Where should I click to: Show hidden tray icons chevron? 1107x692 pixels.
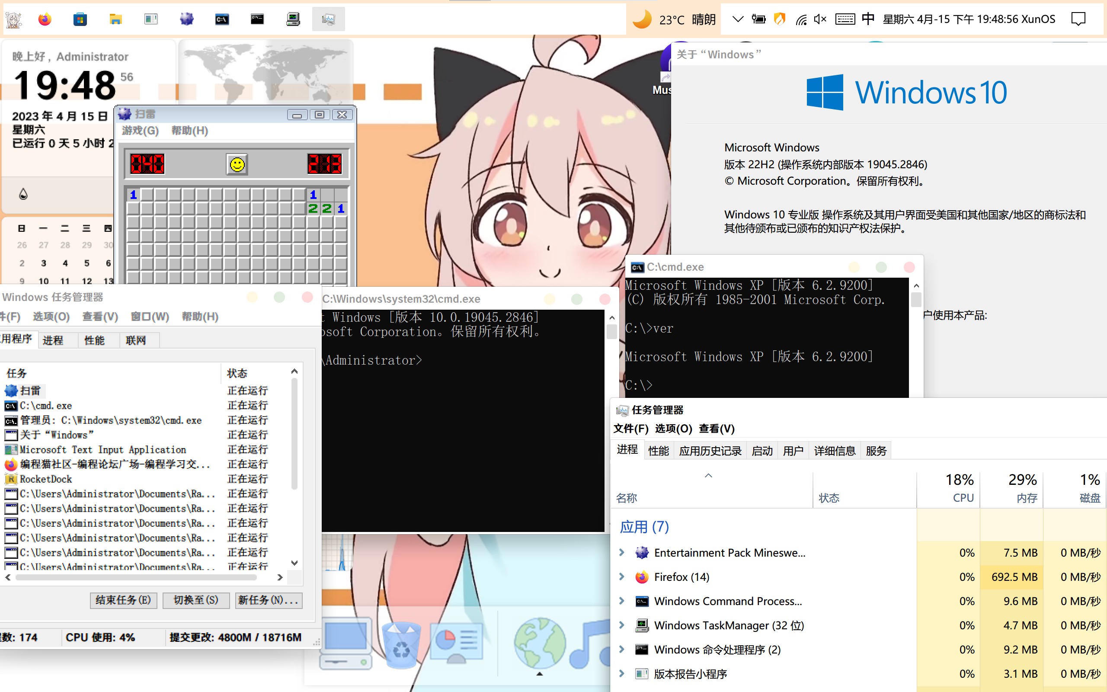(737, 19)
